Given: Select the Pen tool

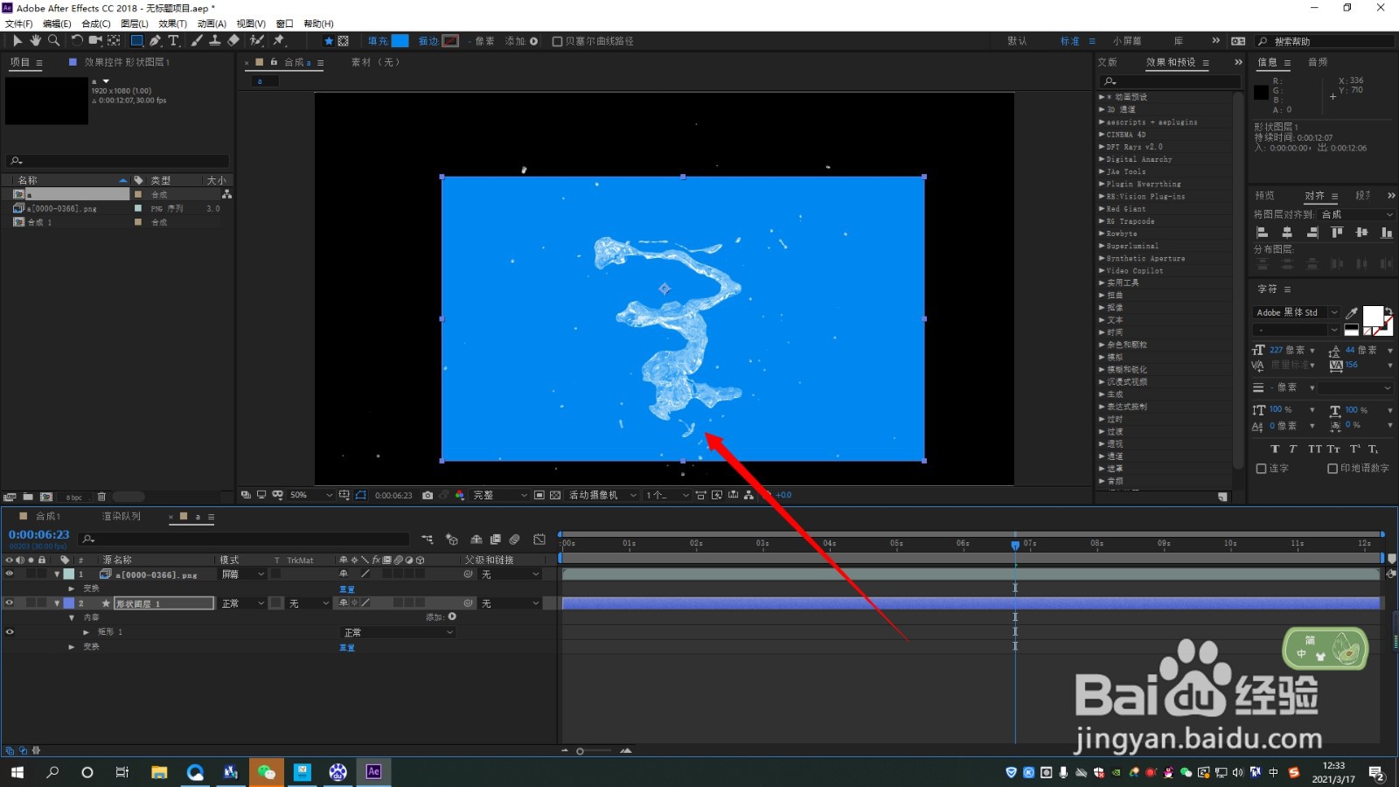Looking at the screenshot, I should pyautogui.click(x=155, y=40).
